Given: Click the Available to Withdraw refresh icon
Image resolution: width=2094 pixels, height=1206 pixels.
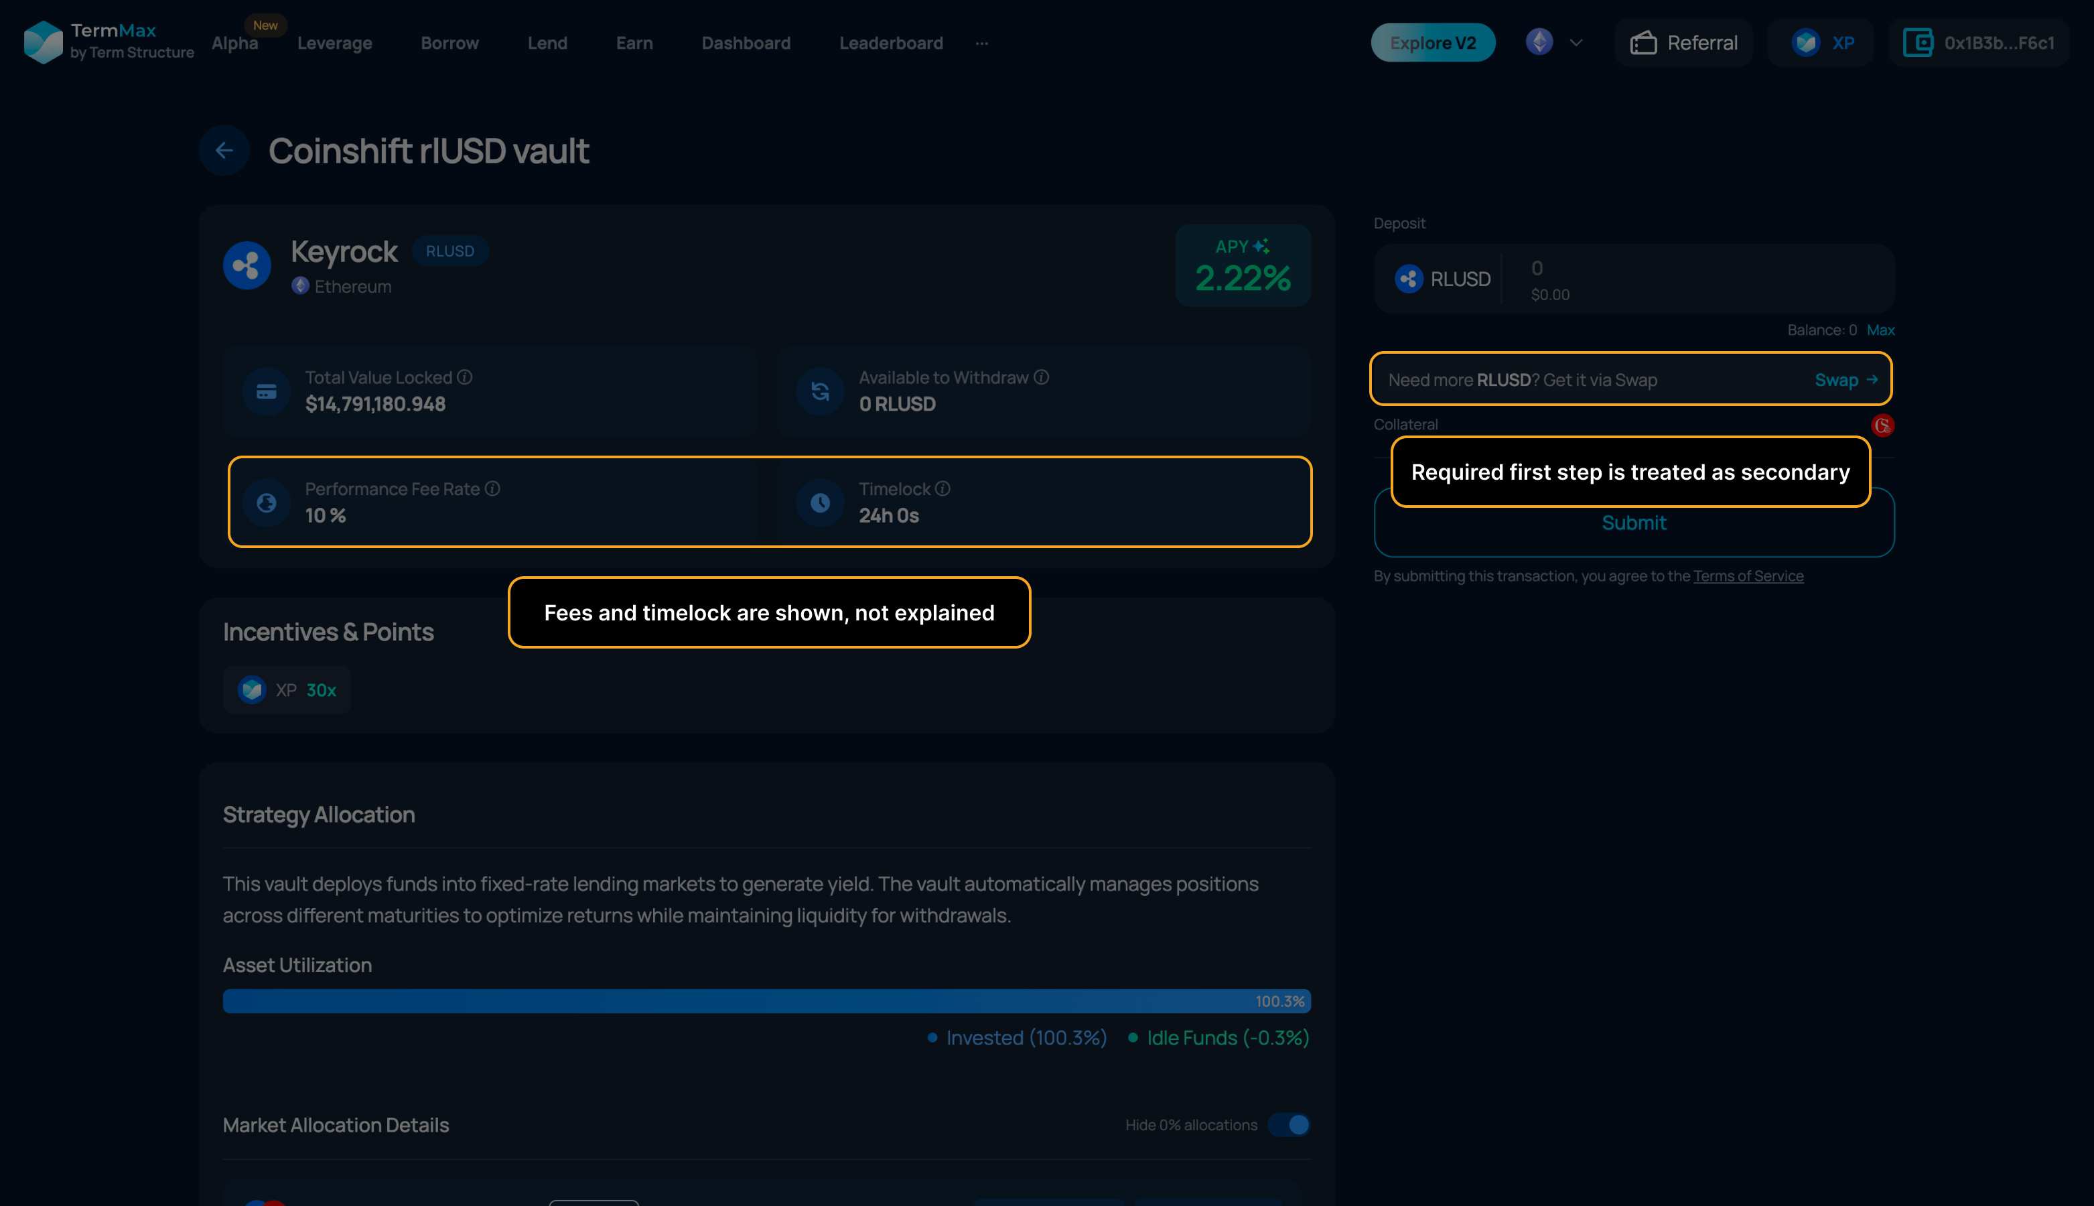Looking at the screenshot, I should [x=821, y=391].
